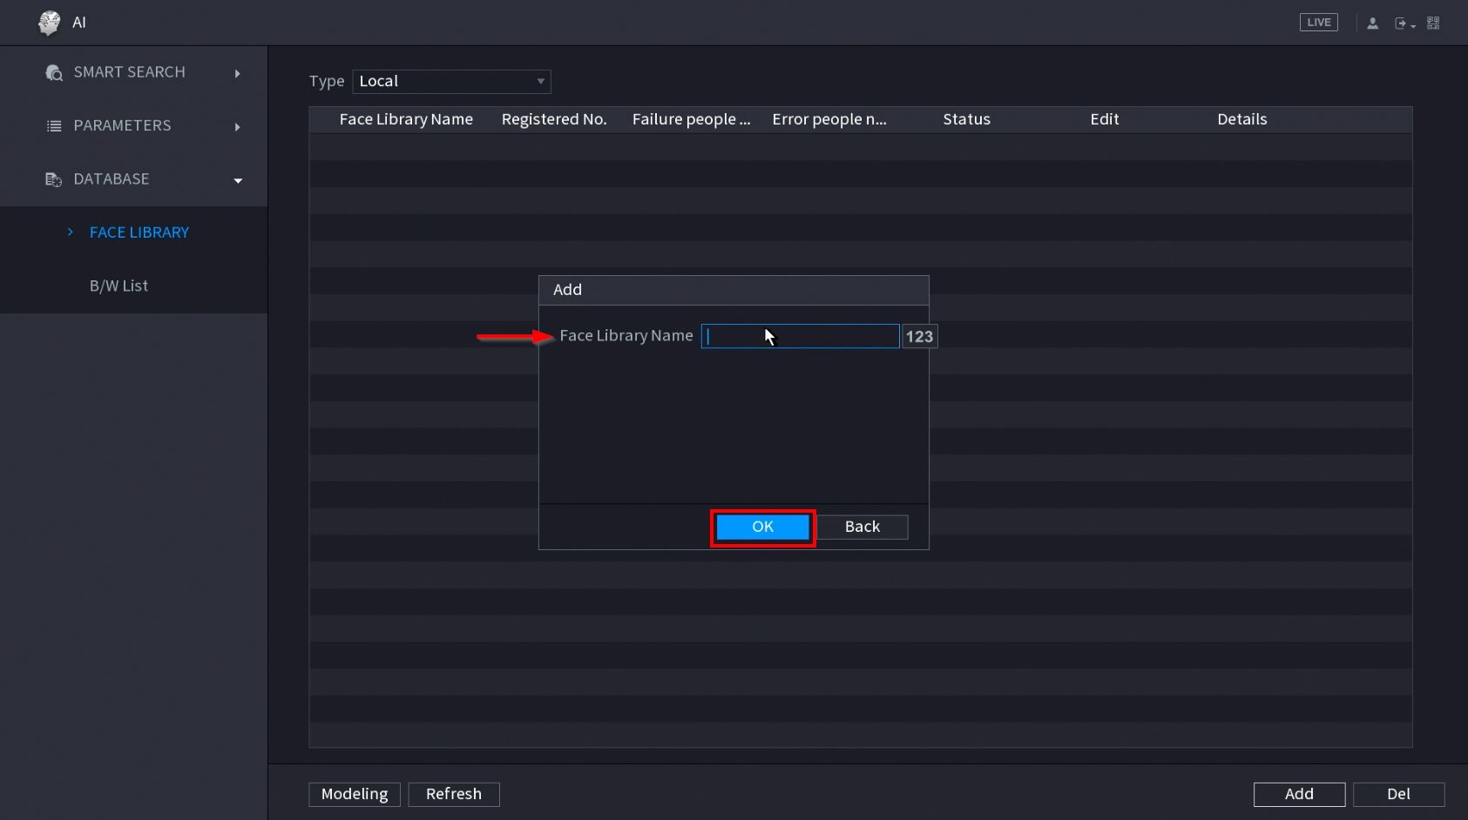Open the Type dropdown set to Local
Viewport: 1468px width, 820px height.
click(451, 82)
